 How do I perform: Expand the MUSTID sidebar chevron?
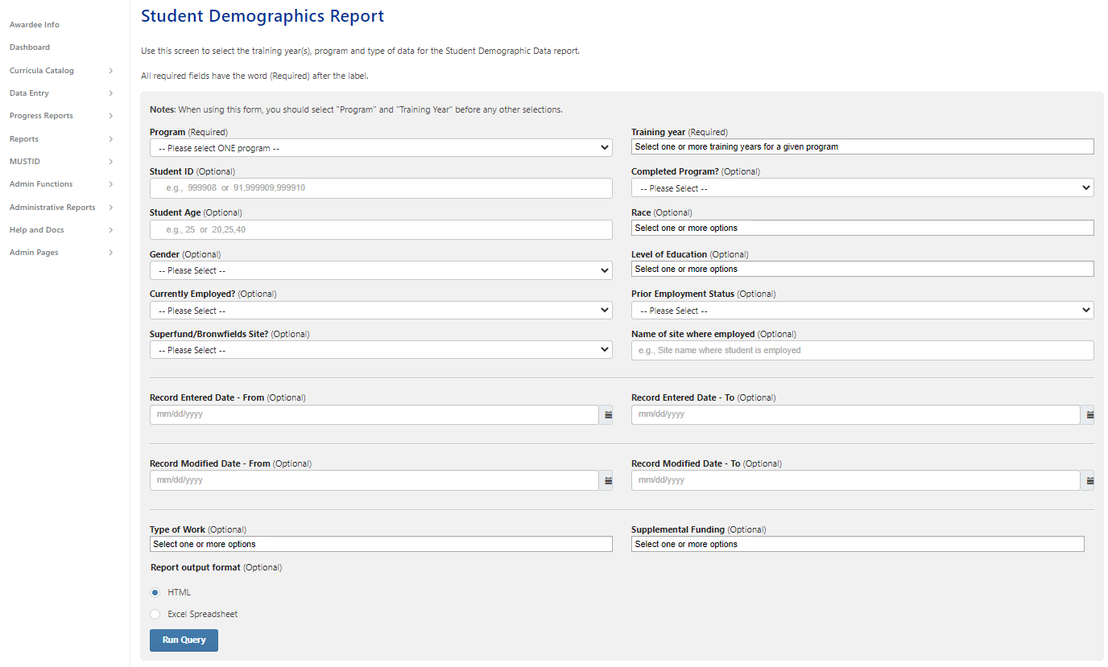click(111, 162)
